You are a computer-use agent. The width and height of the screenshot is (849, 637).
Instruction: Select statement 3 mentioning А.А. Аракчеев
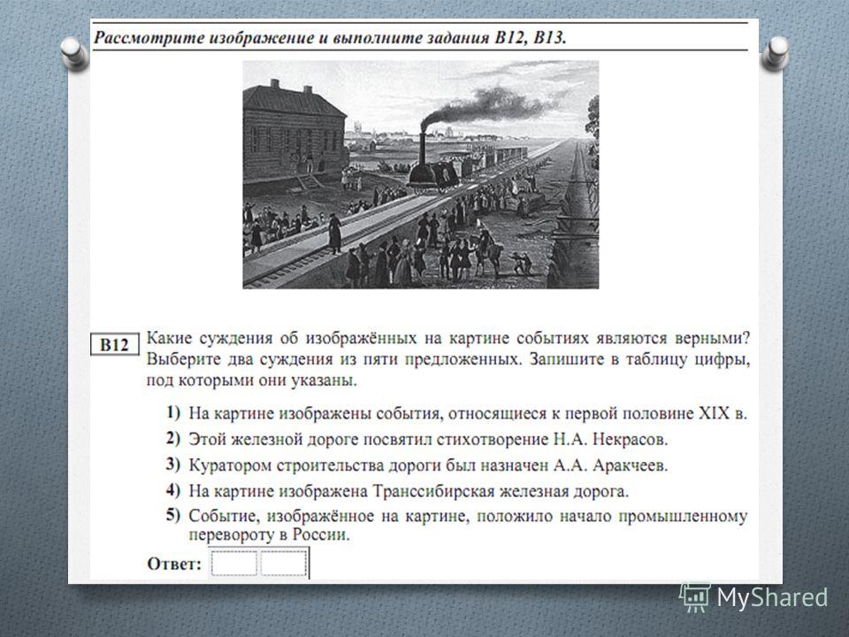click(417, 465)
